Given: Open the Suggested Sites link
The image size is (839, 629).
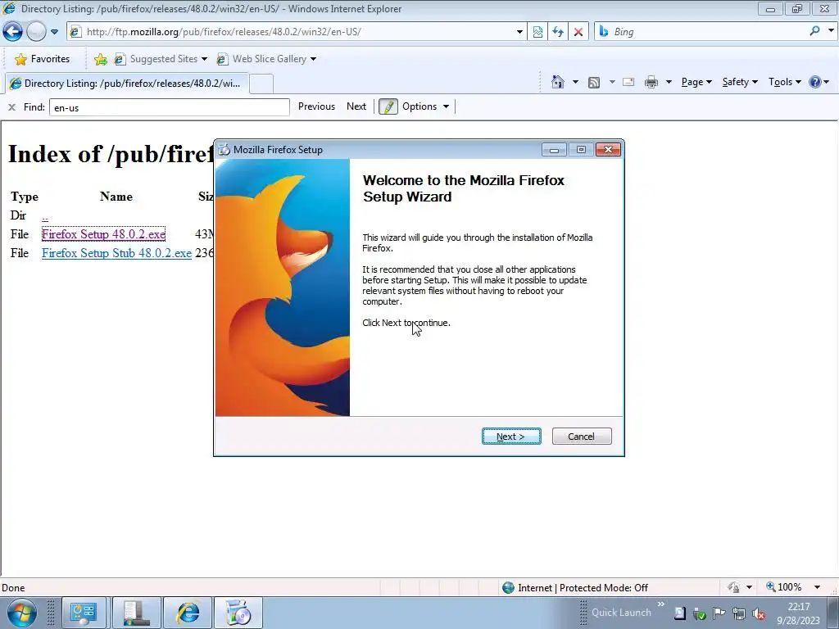Looking at the screenshot, I should 160,59.
